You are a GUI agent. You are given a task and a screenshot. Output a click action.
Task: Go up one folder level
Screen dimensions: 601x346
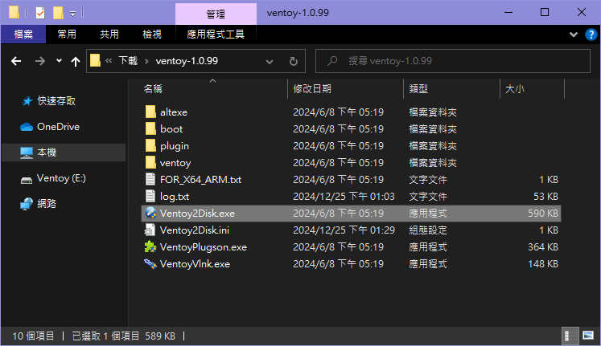(x=76, y=61)
